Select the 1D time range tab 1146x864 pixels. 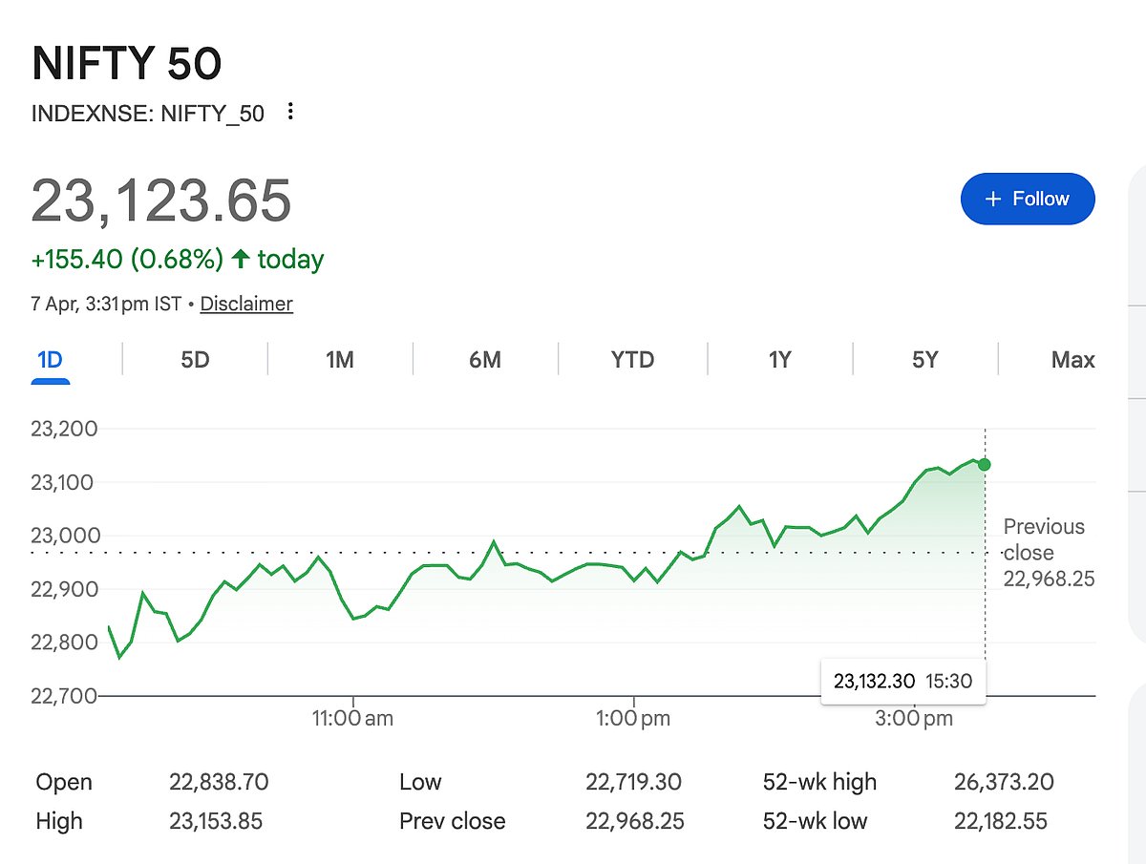coord(50,360)
